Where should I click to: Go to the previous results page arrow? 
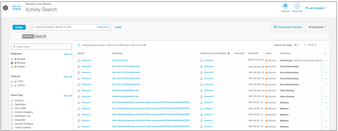pos(320,45)
